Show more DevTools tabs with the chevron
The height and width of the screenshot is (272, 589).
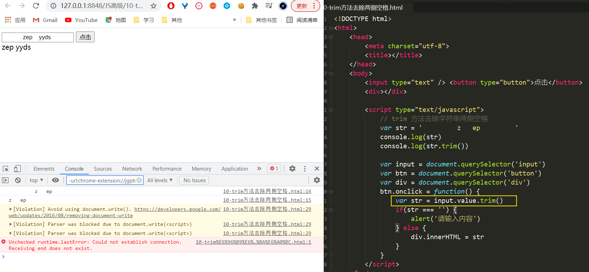(x=259, y=169)
